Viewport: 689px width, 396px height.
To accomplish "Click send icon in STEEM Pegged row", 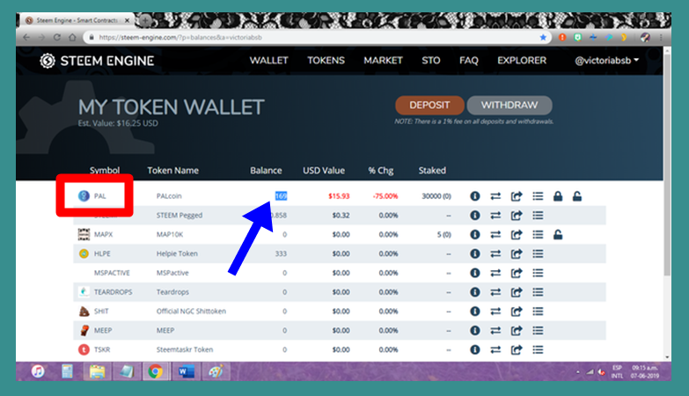I will coord(517,216).
